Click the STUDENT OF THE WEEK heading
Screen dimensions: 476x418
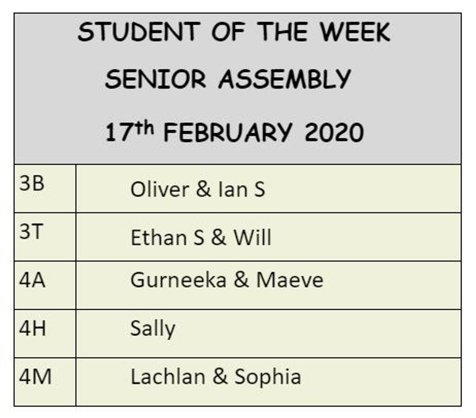[x=234, y=32]
